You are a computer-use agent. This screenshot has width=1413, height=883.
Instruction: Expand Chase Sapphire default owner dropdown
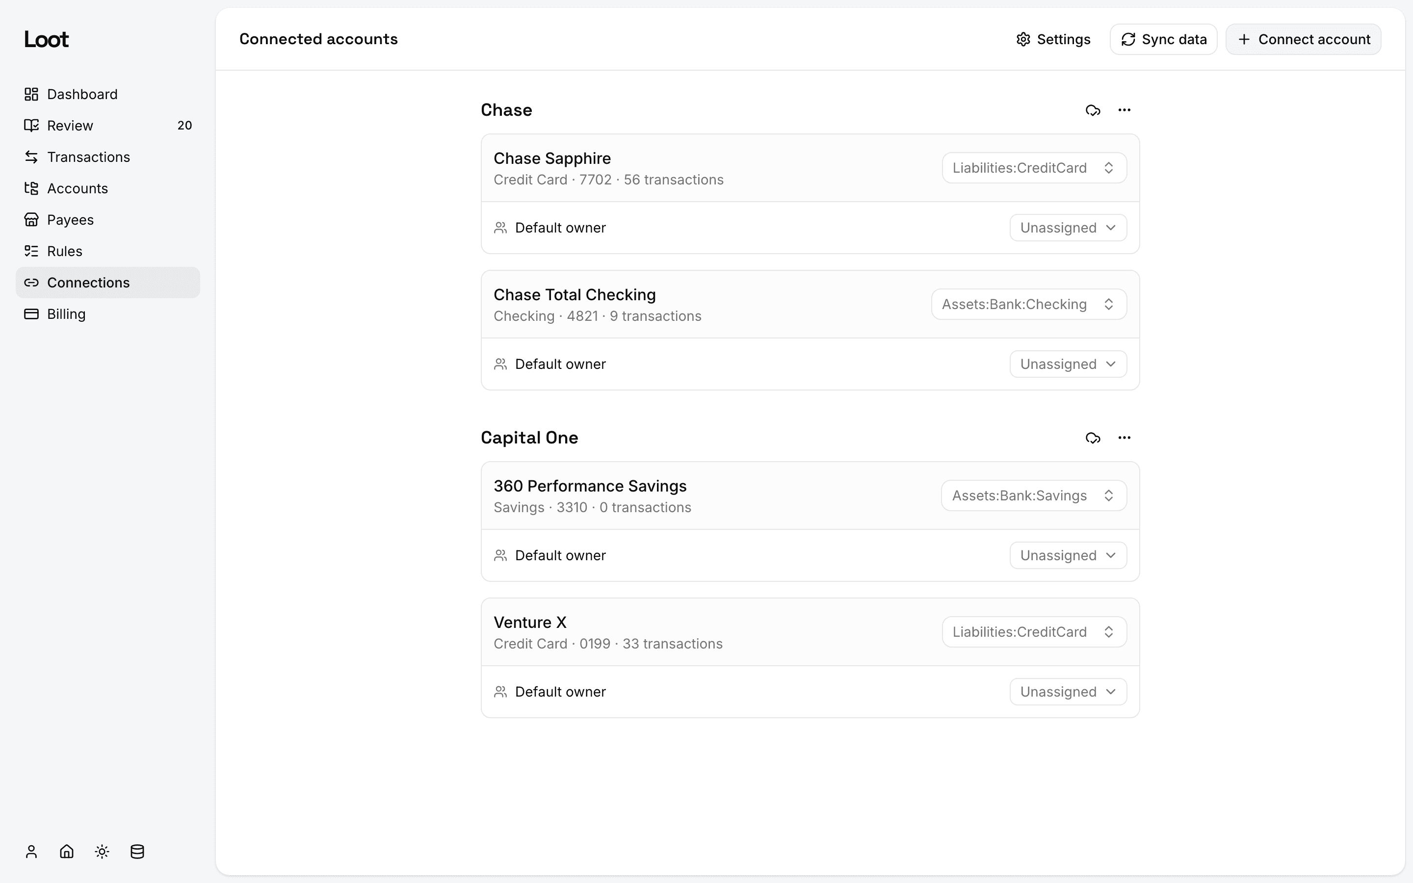(x=1069, y=228)
